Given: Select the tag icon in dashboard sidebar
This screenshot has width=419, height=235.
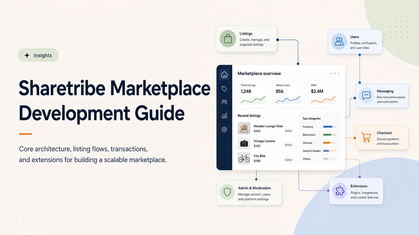Looking at the screenshot, I should 224,88.
